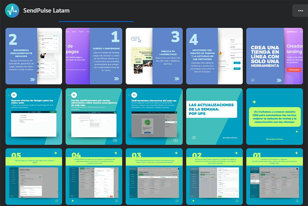Click the triple chevron on the store creation post
Viewport: 308px width, 206px height.
[279, 80]
